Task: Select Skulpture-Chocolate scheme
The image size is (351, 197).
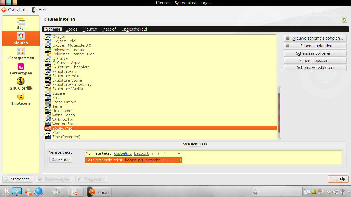Action: coord(161,67)
